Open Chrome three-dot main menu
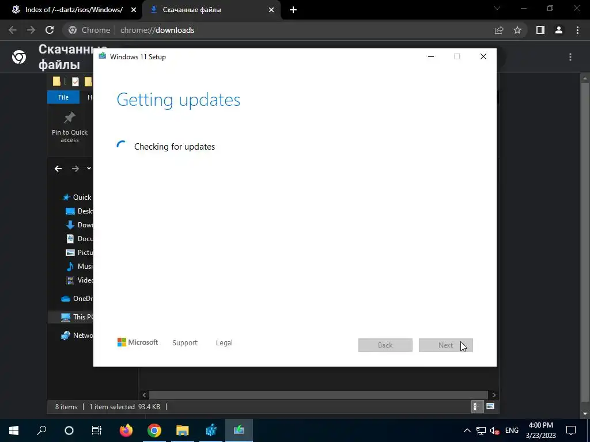The width and height of the screenshot is (590, 442). pos(577,30)
